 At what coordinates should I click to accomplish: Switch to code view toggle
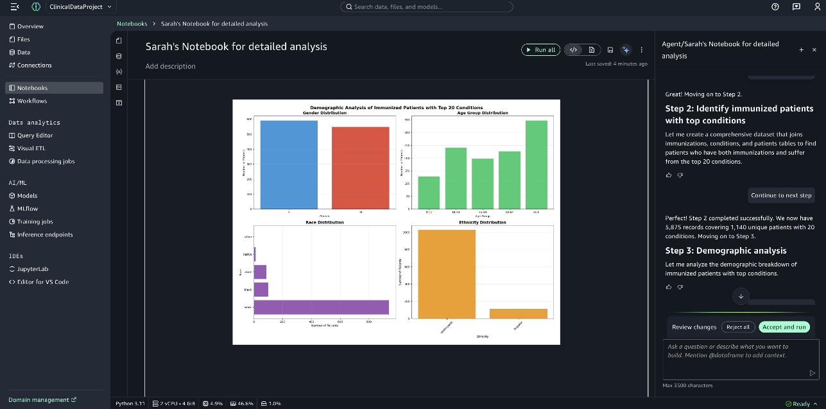(x=574, y=50)
